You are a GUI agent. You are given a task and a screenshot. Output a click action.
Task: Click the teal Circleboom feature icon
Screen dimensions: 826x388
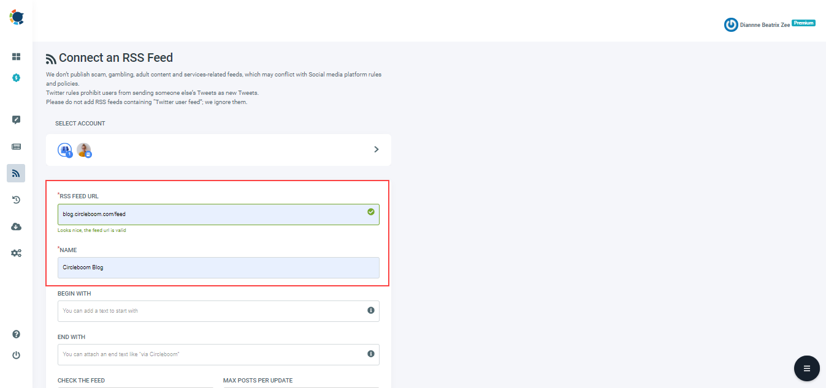(17, 78)
